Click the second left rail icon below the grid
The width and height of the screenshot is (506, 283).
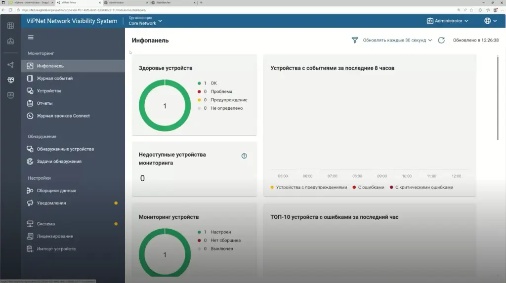pyautogui.click(x=10, y=41)
